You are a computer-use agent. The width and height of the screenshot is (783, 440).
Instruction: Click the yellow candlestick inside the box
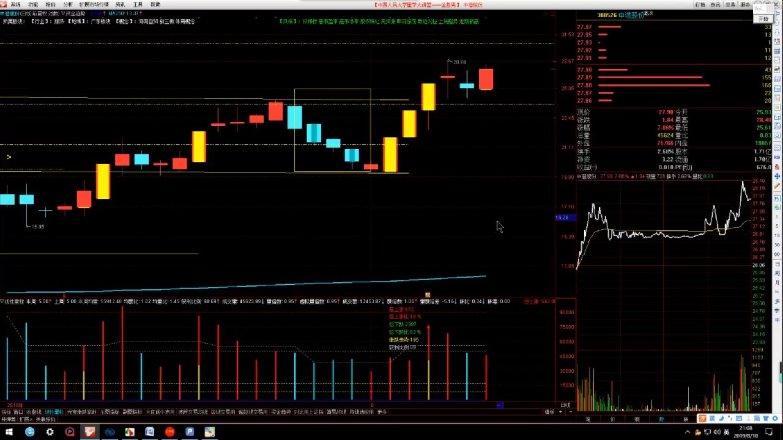click(390, 155)
